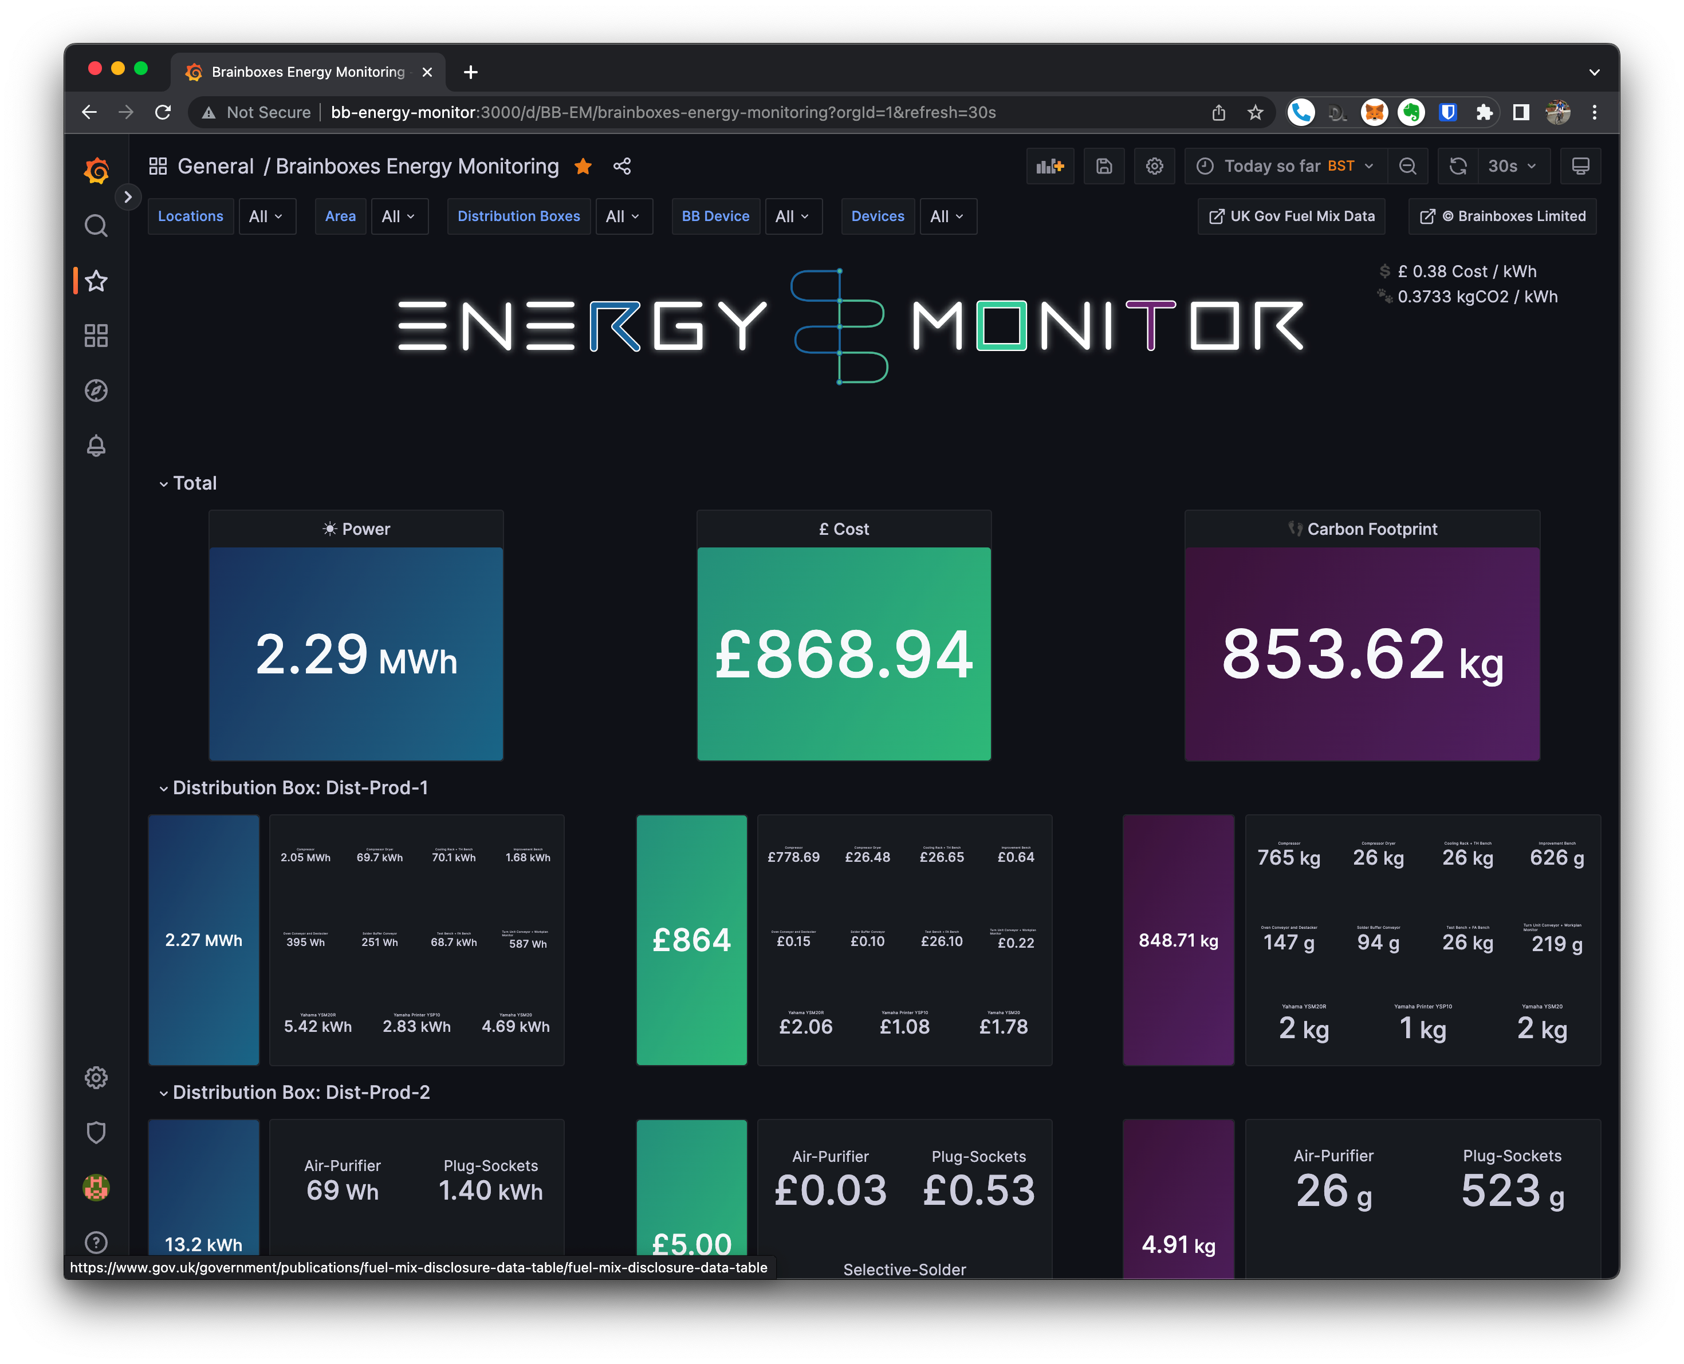
Task: Save the dashboard using the save icon
Action: 1103,166
